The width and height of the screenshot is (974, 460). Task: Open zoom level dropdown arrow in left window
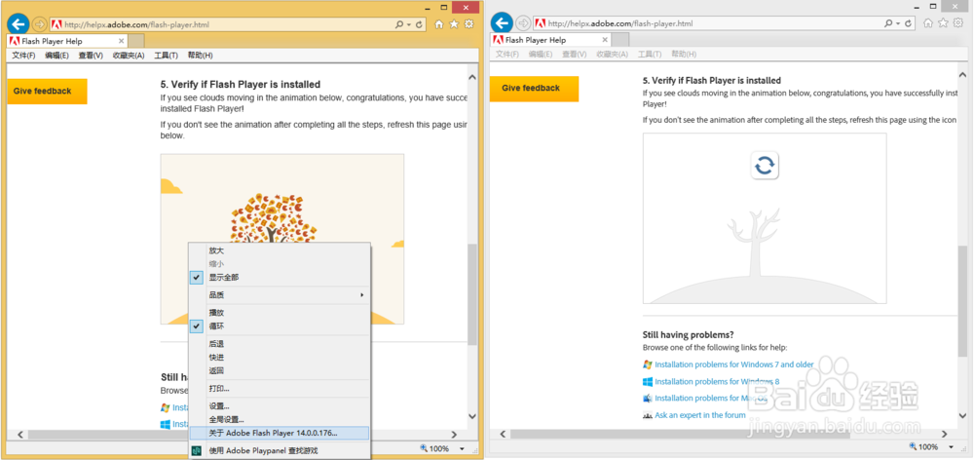[462, 448]
